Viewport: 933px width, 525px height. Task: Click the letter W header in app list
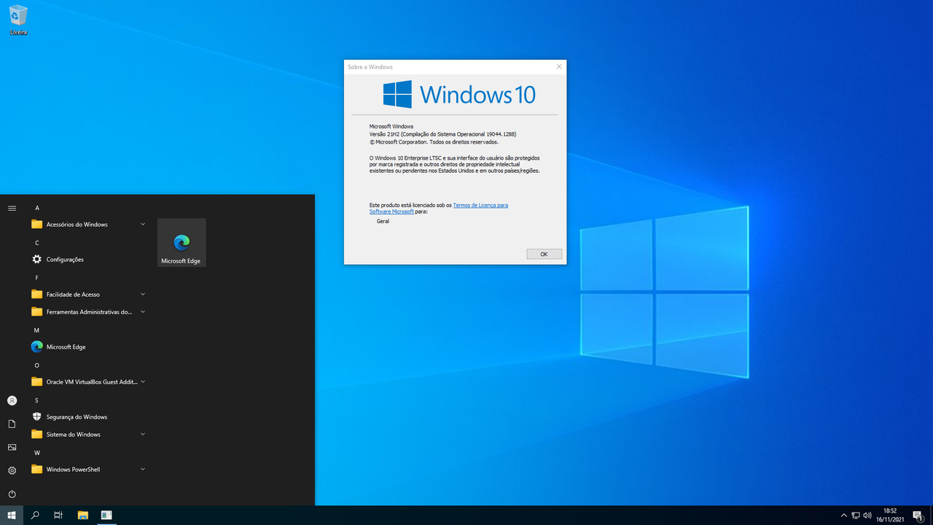(37, 453)
